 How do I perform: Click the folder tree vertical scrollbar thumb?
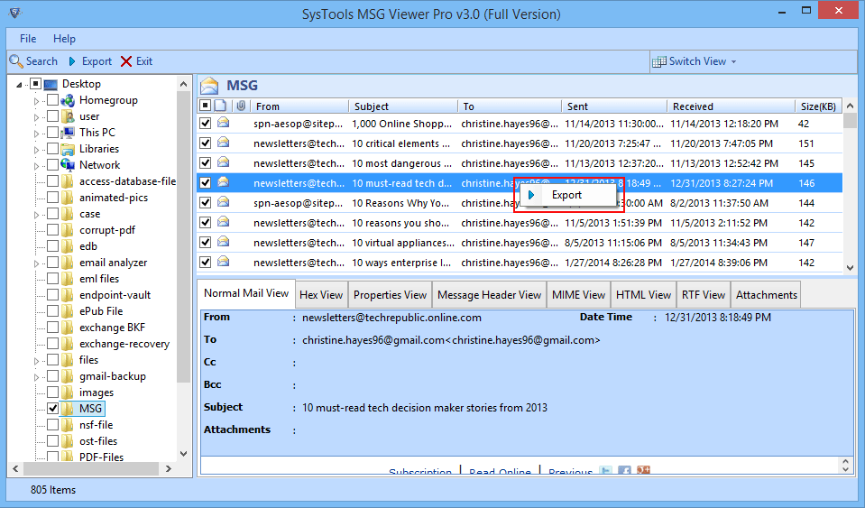tap(184, 238)
